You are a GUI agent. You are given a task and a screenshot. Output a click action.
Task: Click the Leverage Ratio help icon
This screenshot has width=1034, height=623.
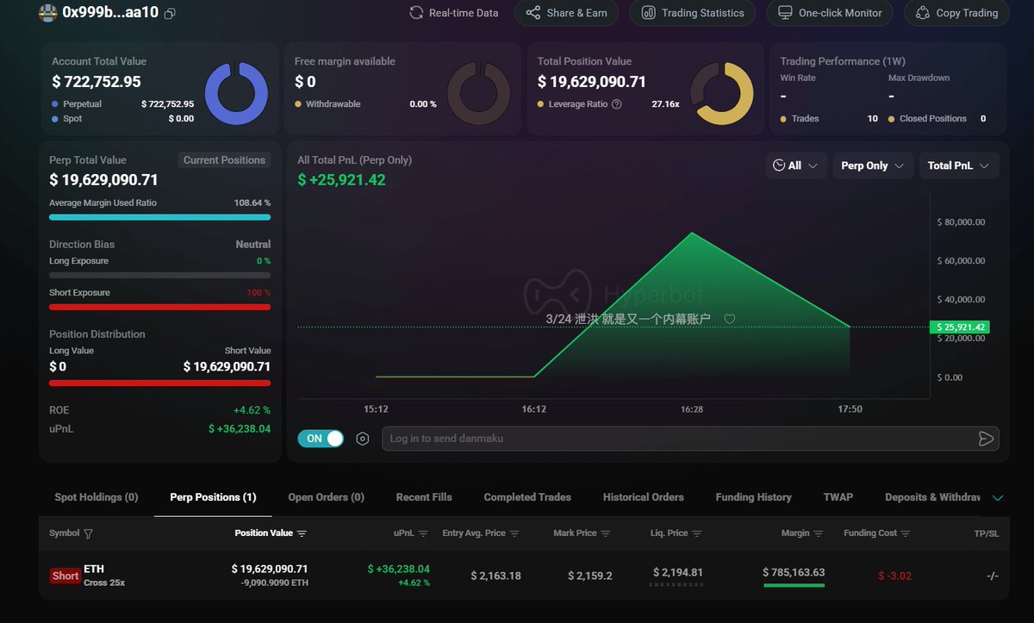coord(616,104)
